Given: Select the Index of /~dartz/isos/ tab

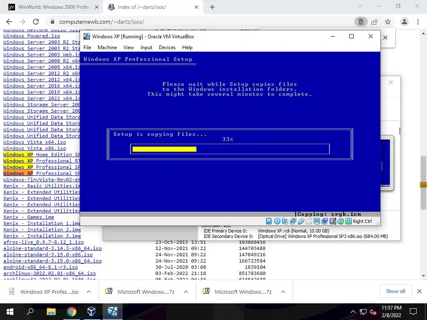Looking at the screenshot, I should [153, 7].
